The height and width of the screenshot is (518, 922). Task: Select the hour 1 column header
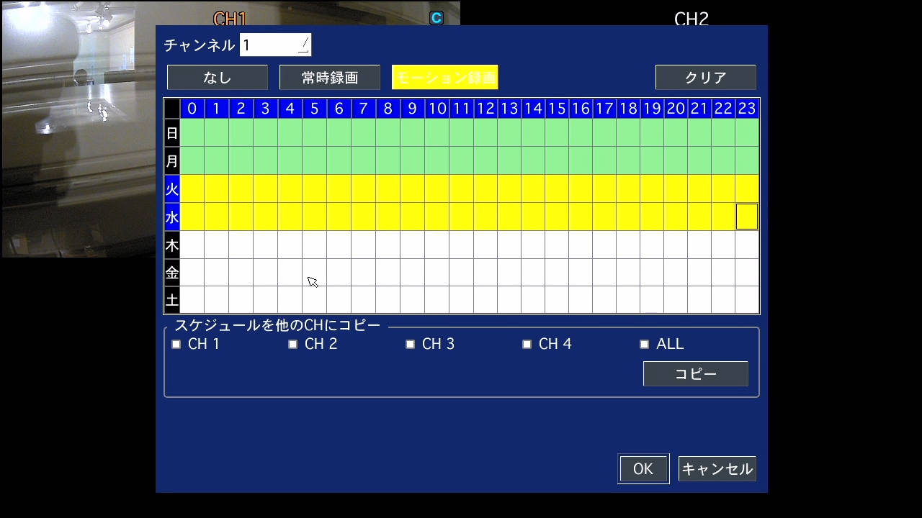tap(217, 109)
